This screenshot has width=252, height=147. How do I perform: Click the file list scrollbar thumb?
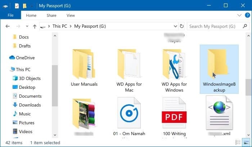point(248,87)
